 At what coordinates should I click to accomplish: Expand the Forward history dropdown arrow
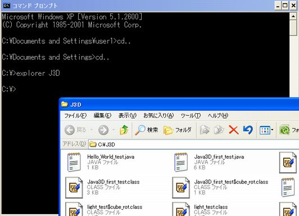point(114,130)
